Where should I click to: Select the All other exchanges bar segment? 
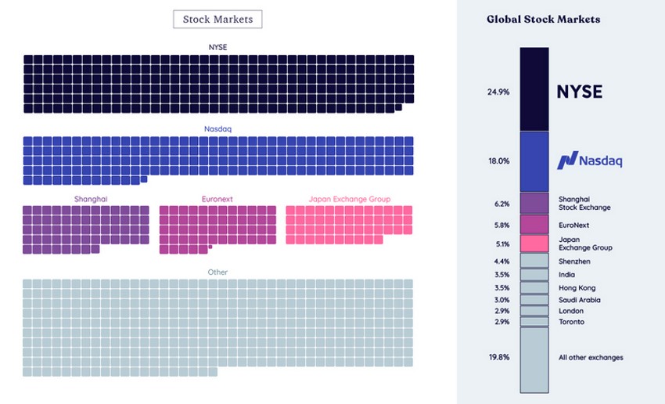534,359
